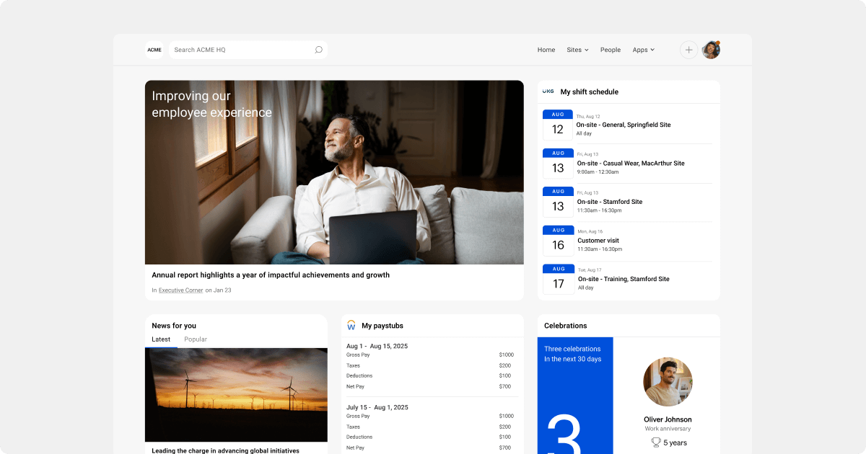The width and height of the screenshot is (866, 454).
Task: Go to the Home page
Action: tap(546, 50)
